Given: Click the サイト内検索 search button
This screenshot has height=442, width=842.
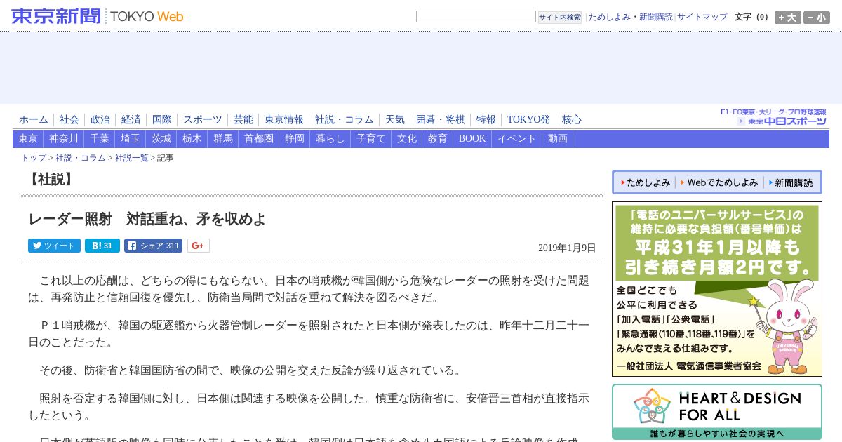Looking at the screenshot, I should coord(560,17).
